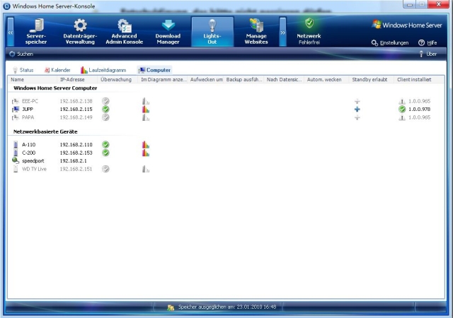Select the WD TV Live device icon

click(x=16, y=169)
